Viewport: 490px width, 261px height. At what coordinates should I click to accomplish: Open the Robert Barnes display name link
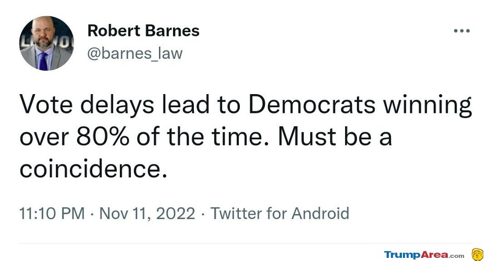143,31
